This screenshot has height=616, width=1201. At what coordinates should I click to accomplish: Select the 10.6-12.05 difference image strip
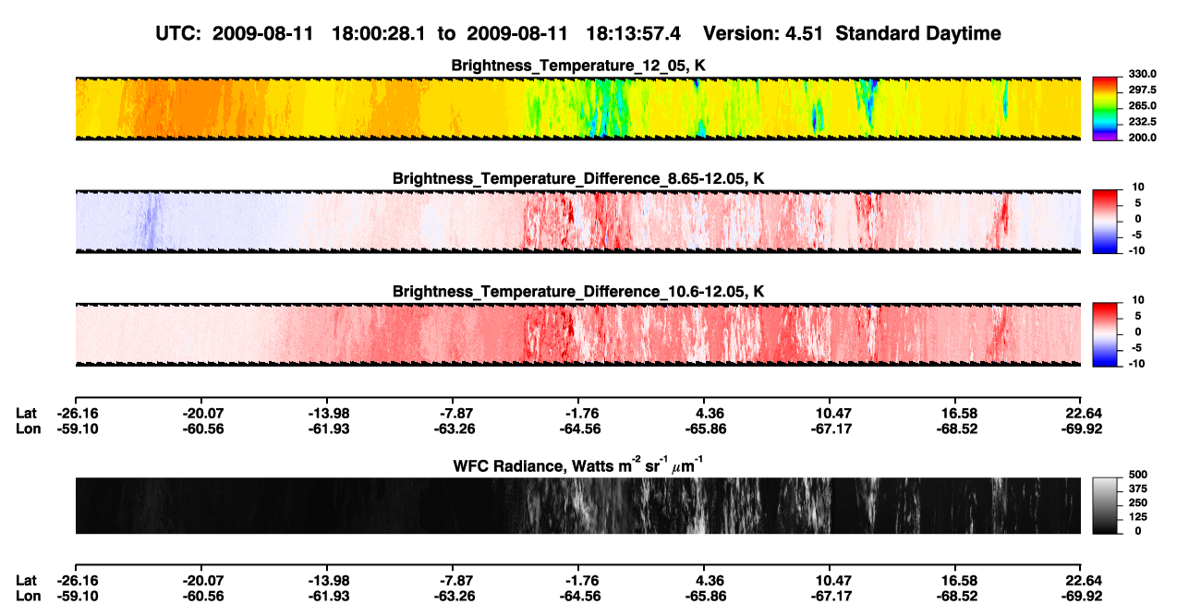(577, 334)
